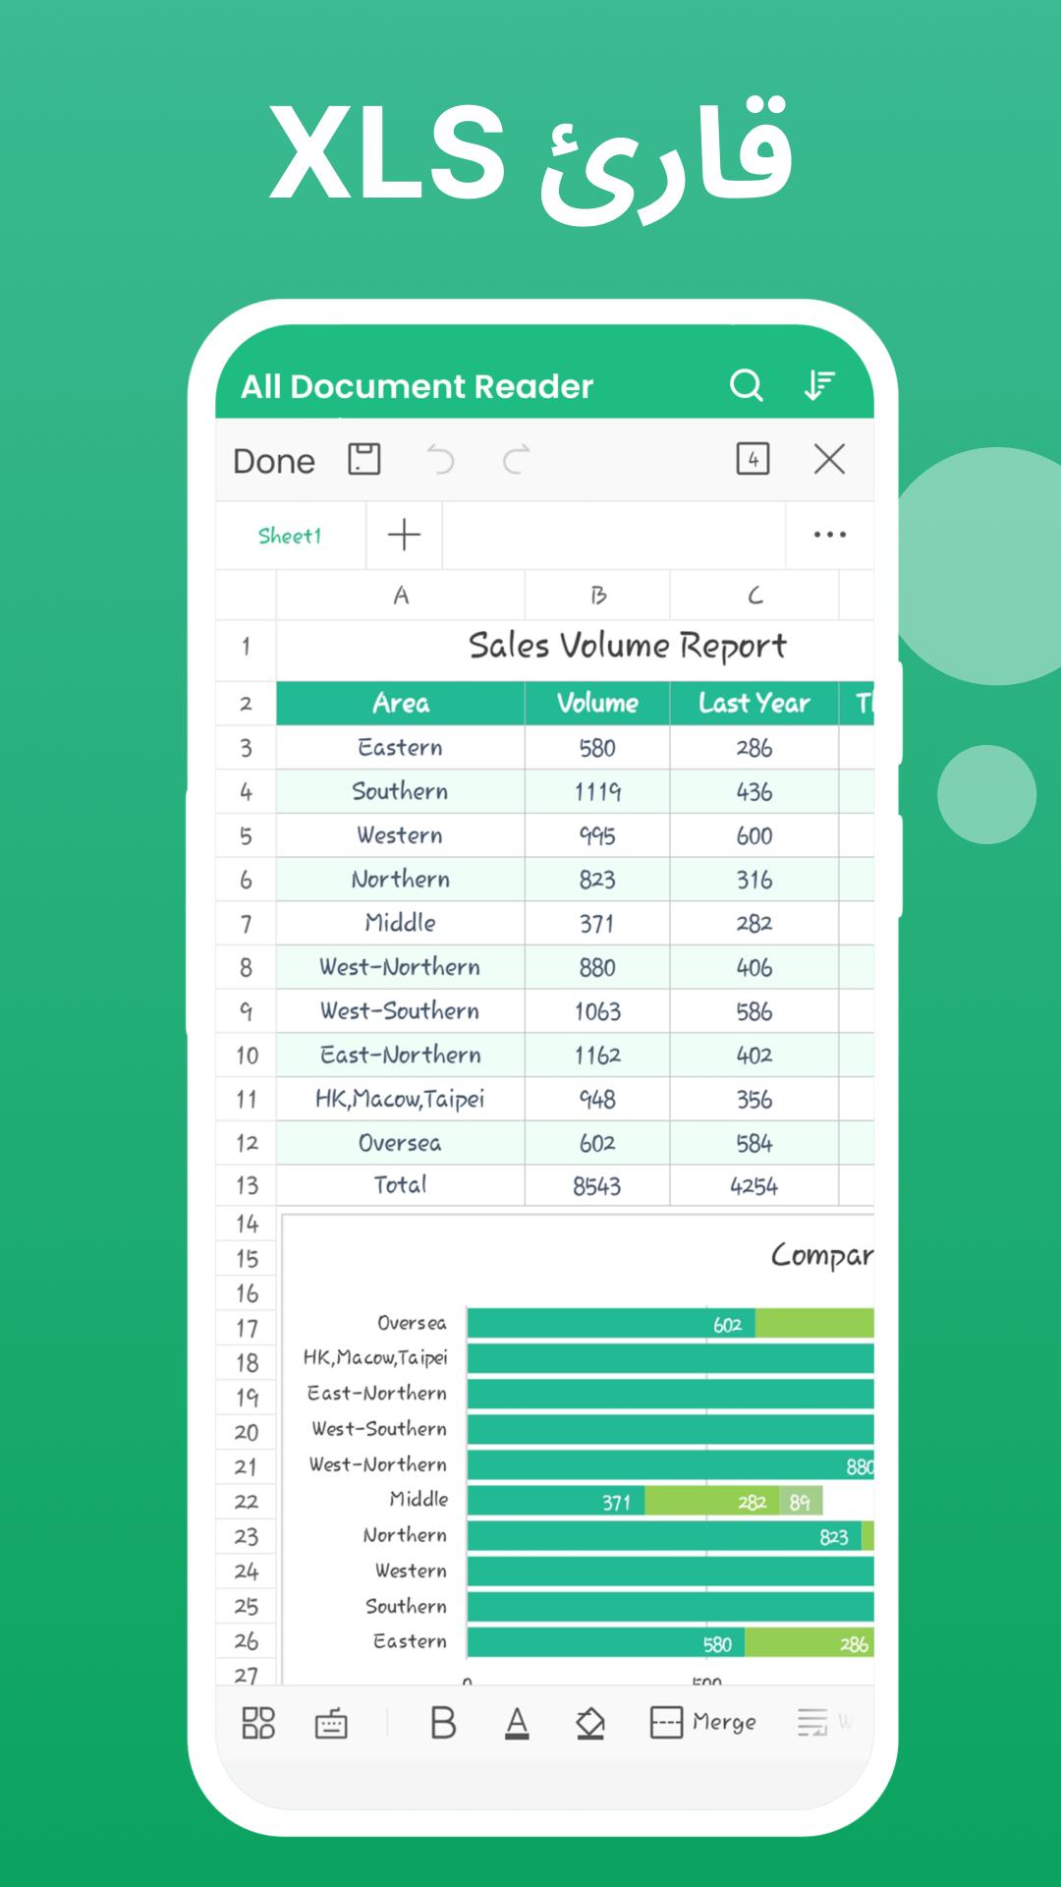Select column B header
The height and width of the screenshot is (1887, 1061).
597,596
